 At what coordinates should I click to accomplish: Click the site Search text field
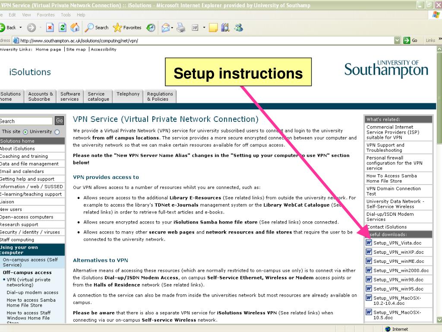pyautogui.click(x=26, y=121)
